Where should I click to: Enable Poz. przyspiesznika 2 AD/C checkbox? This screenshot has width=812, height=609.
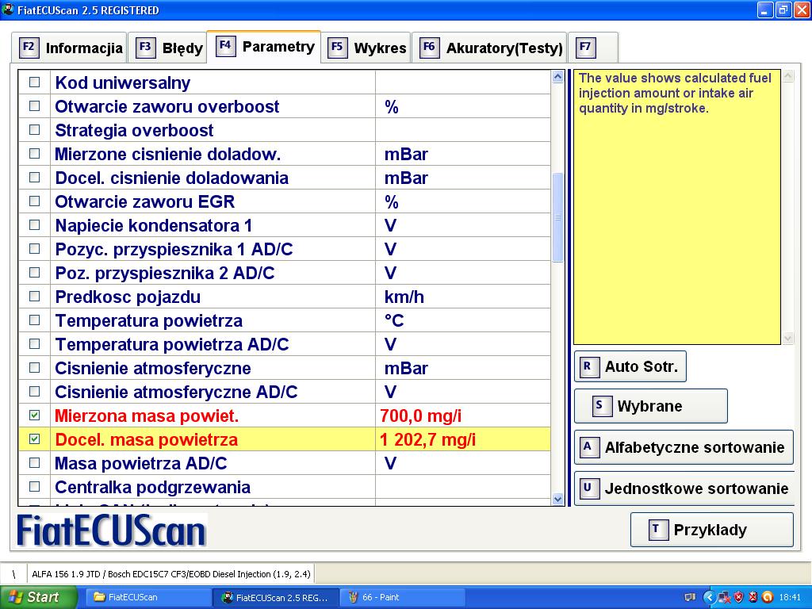(35, 273)
